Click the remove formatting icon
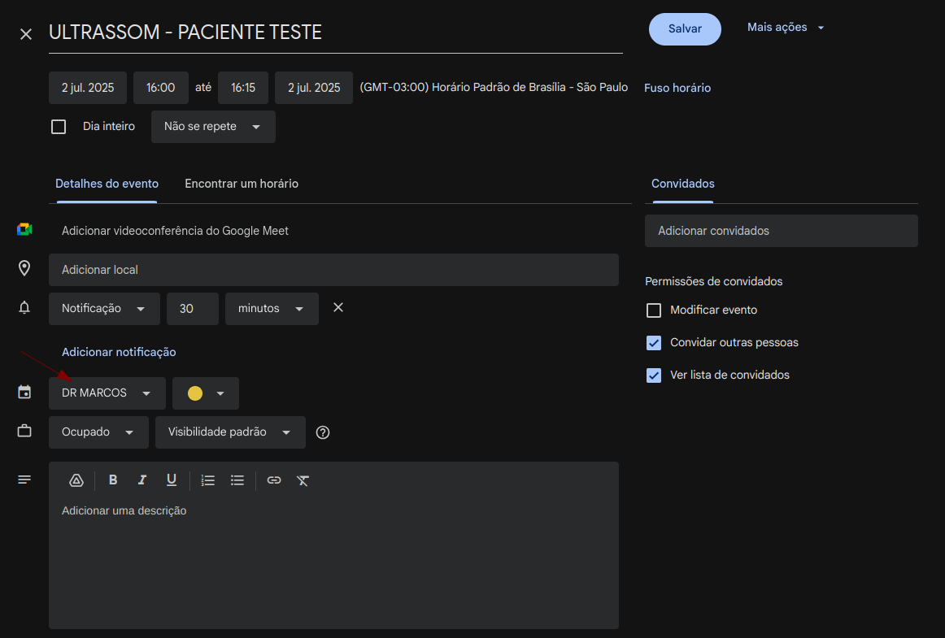 pyautogui.click(x=303, y=480)
